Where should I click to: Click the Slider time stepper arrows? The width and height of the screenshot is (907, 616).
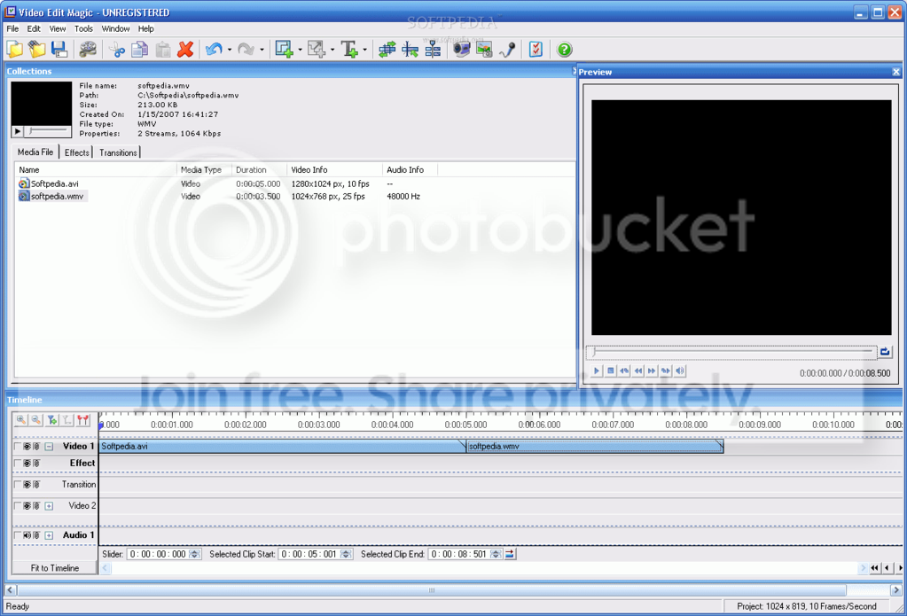point(195,554)
